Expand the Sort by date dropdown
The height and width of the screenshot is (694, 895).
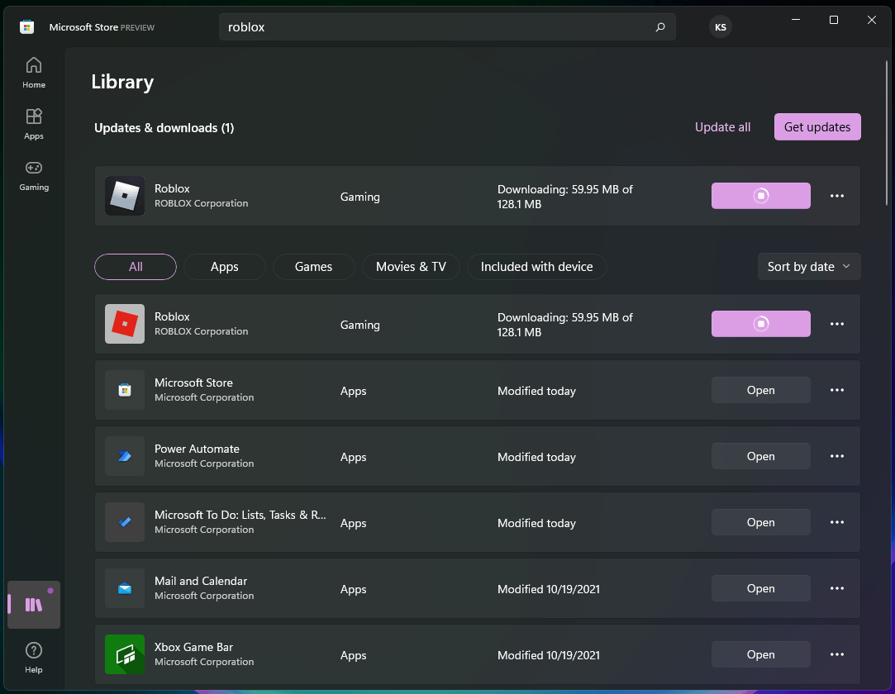[809, 267]
